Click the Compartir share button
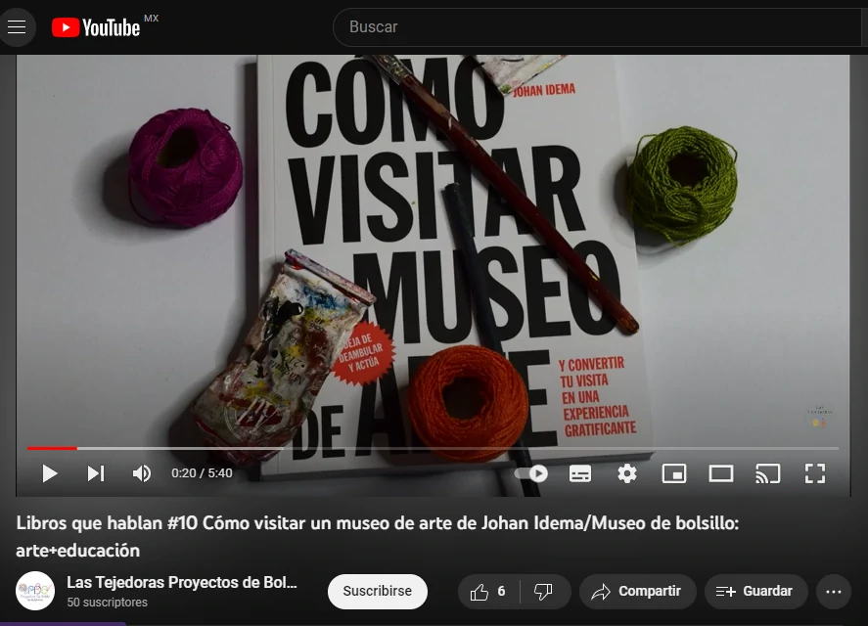Image resolution: width=868 pixels, height=626 pixels. [x=637, y=591]
